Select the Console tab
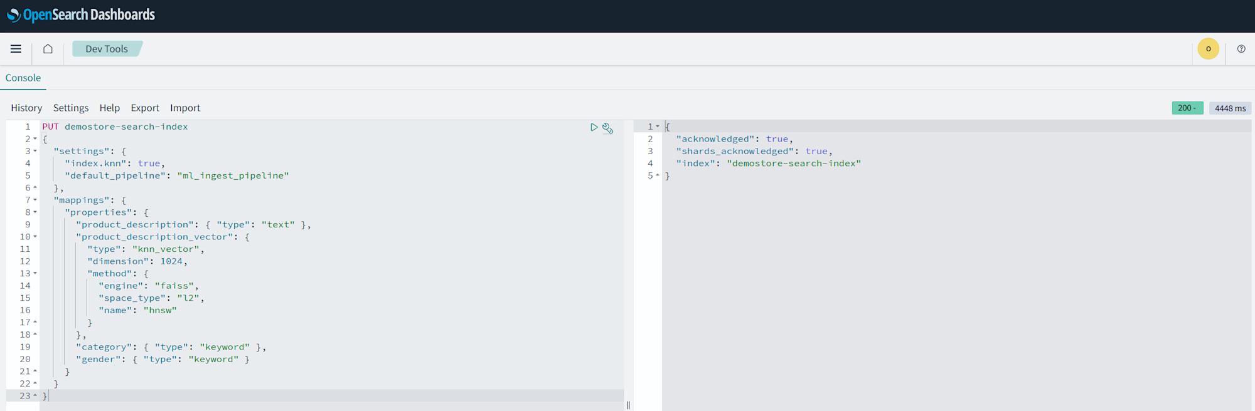Viewport: 1255px width, 411px height. pyautogui.click(x=23, y=78)
